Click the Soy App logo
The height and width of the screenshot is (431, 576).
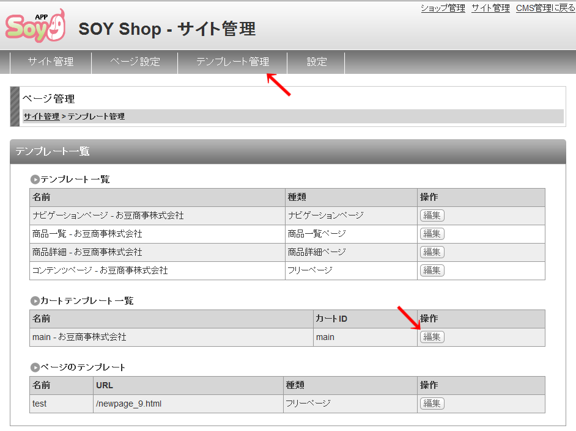[x=35, y=26]
